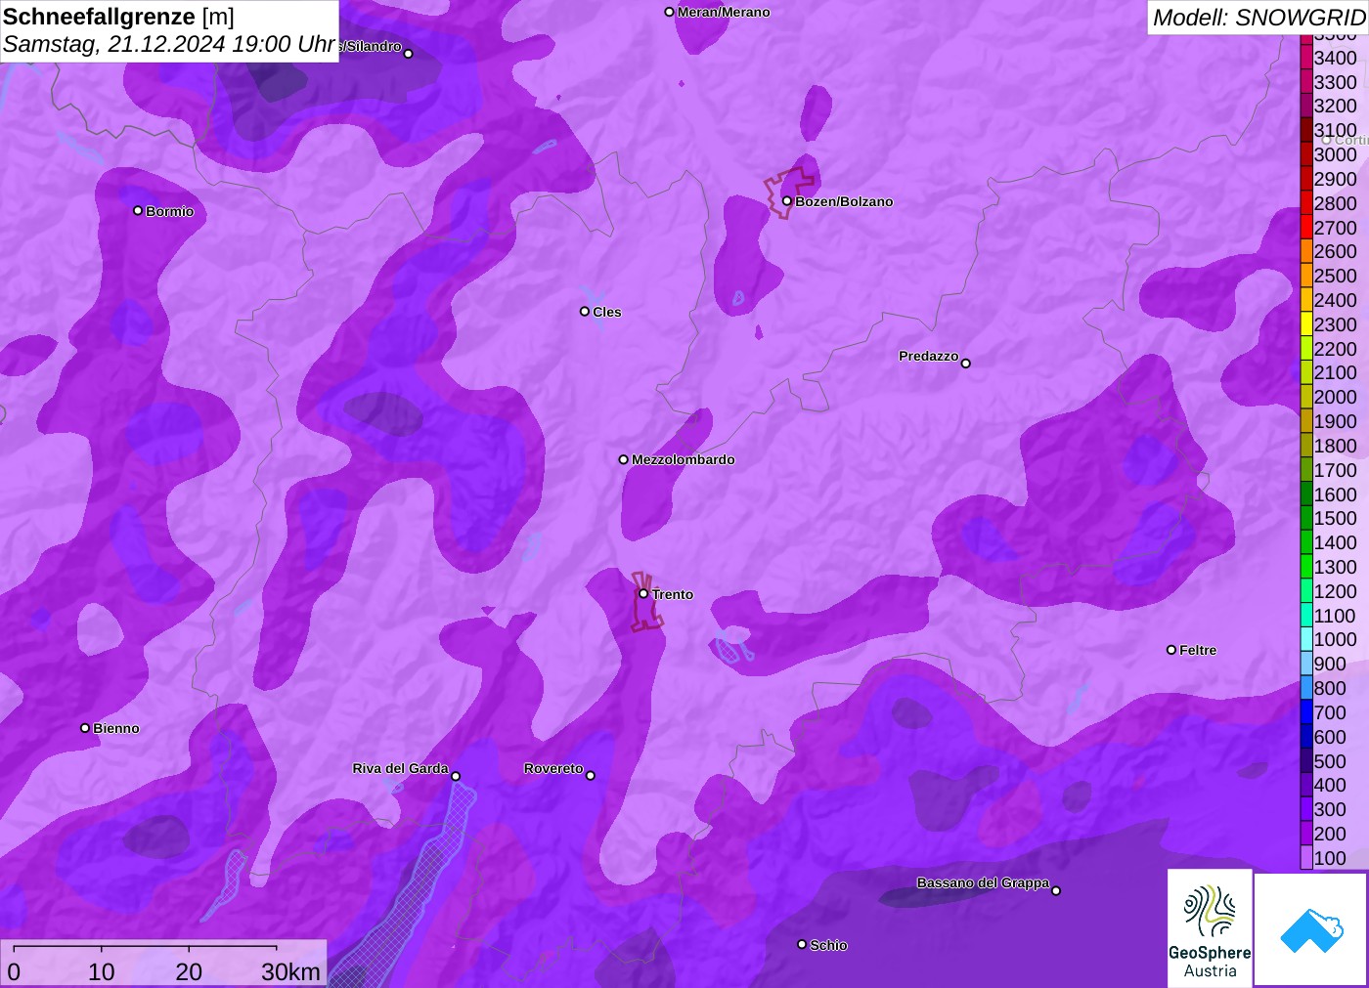Click the Bormio marker dot

point(138,210)
